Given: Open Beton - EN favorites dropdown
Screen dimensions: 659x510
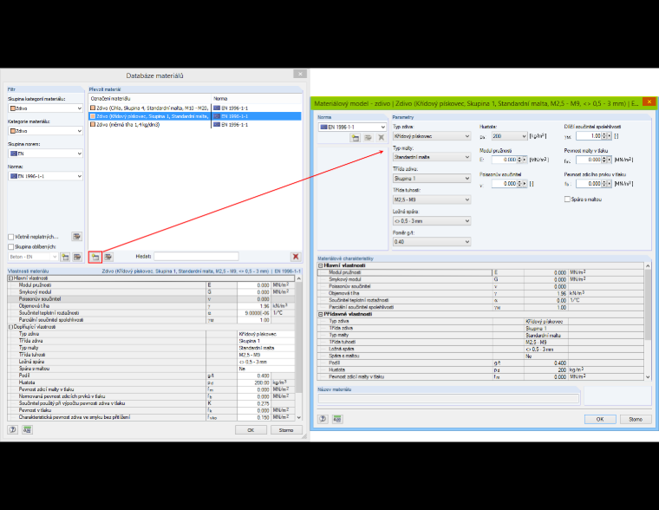Looking at the screenshot, I should pos(33,257).
